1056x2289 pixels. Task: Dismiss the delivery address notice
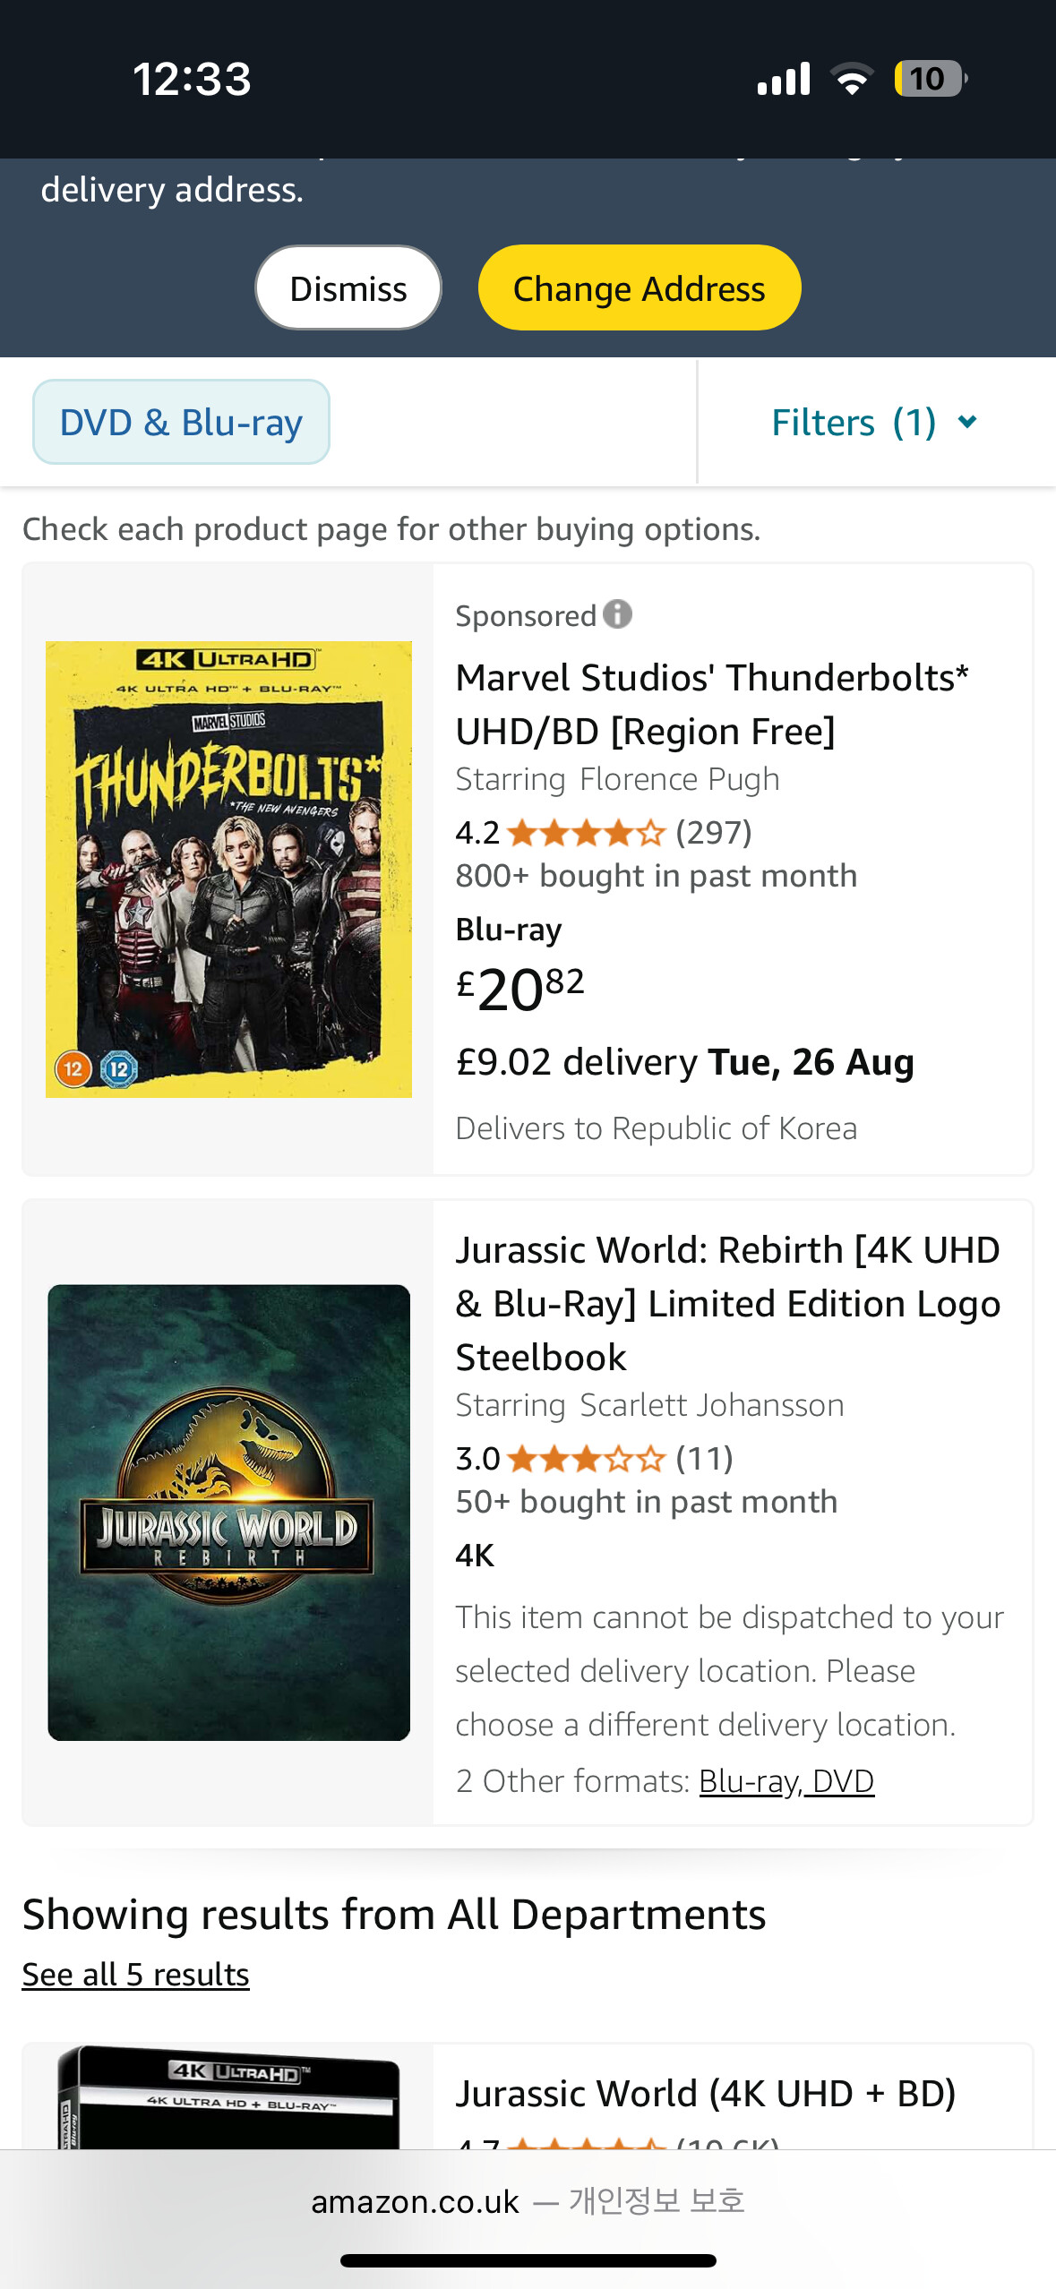coord(348,288)
